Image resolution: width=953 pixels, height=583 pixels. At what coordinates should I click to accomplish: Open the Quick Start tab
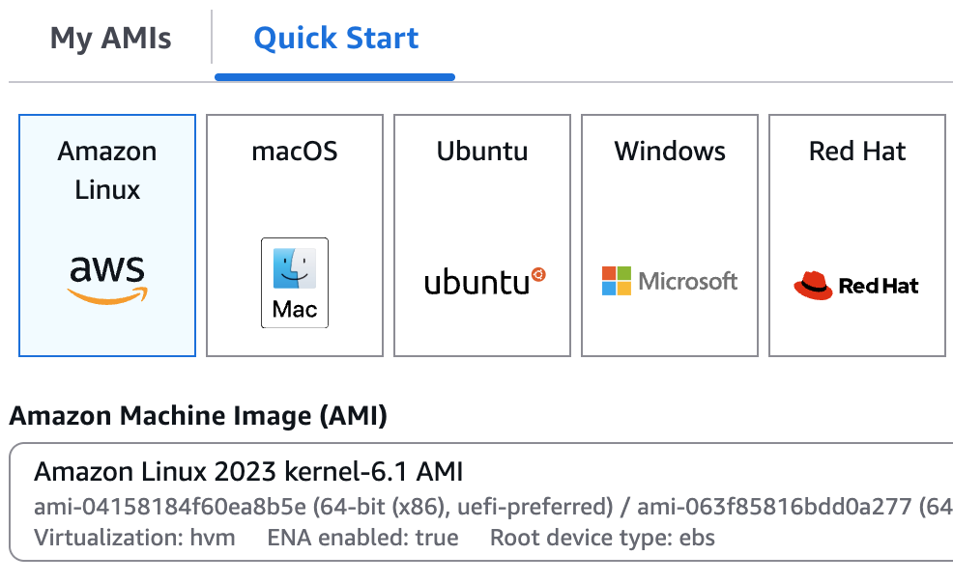click(335, 39)
